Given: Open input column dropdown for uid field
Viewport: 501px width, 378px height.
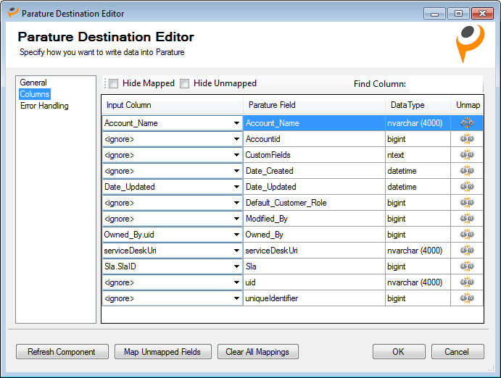Looking at the screenshot, I should pyautogui.click(x=236, y=282).
